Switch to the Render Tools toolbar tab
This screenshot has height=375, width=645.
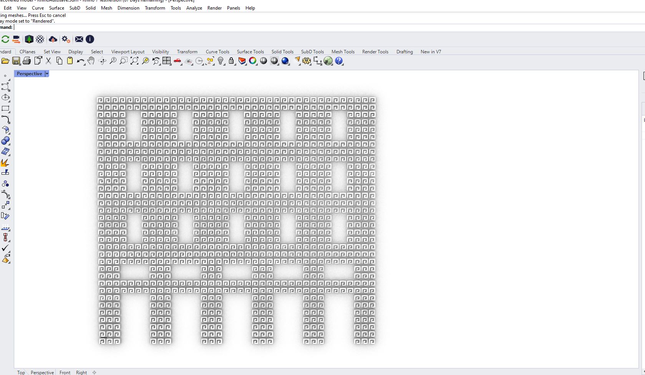tap(375, 52)
